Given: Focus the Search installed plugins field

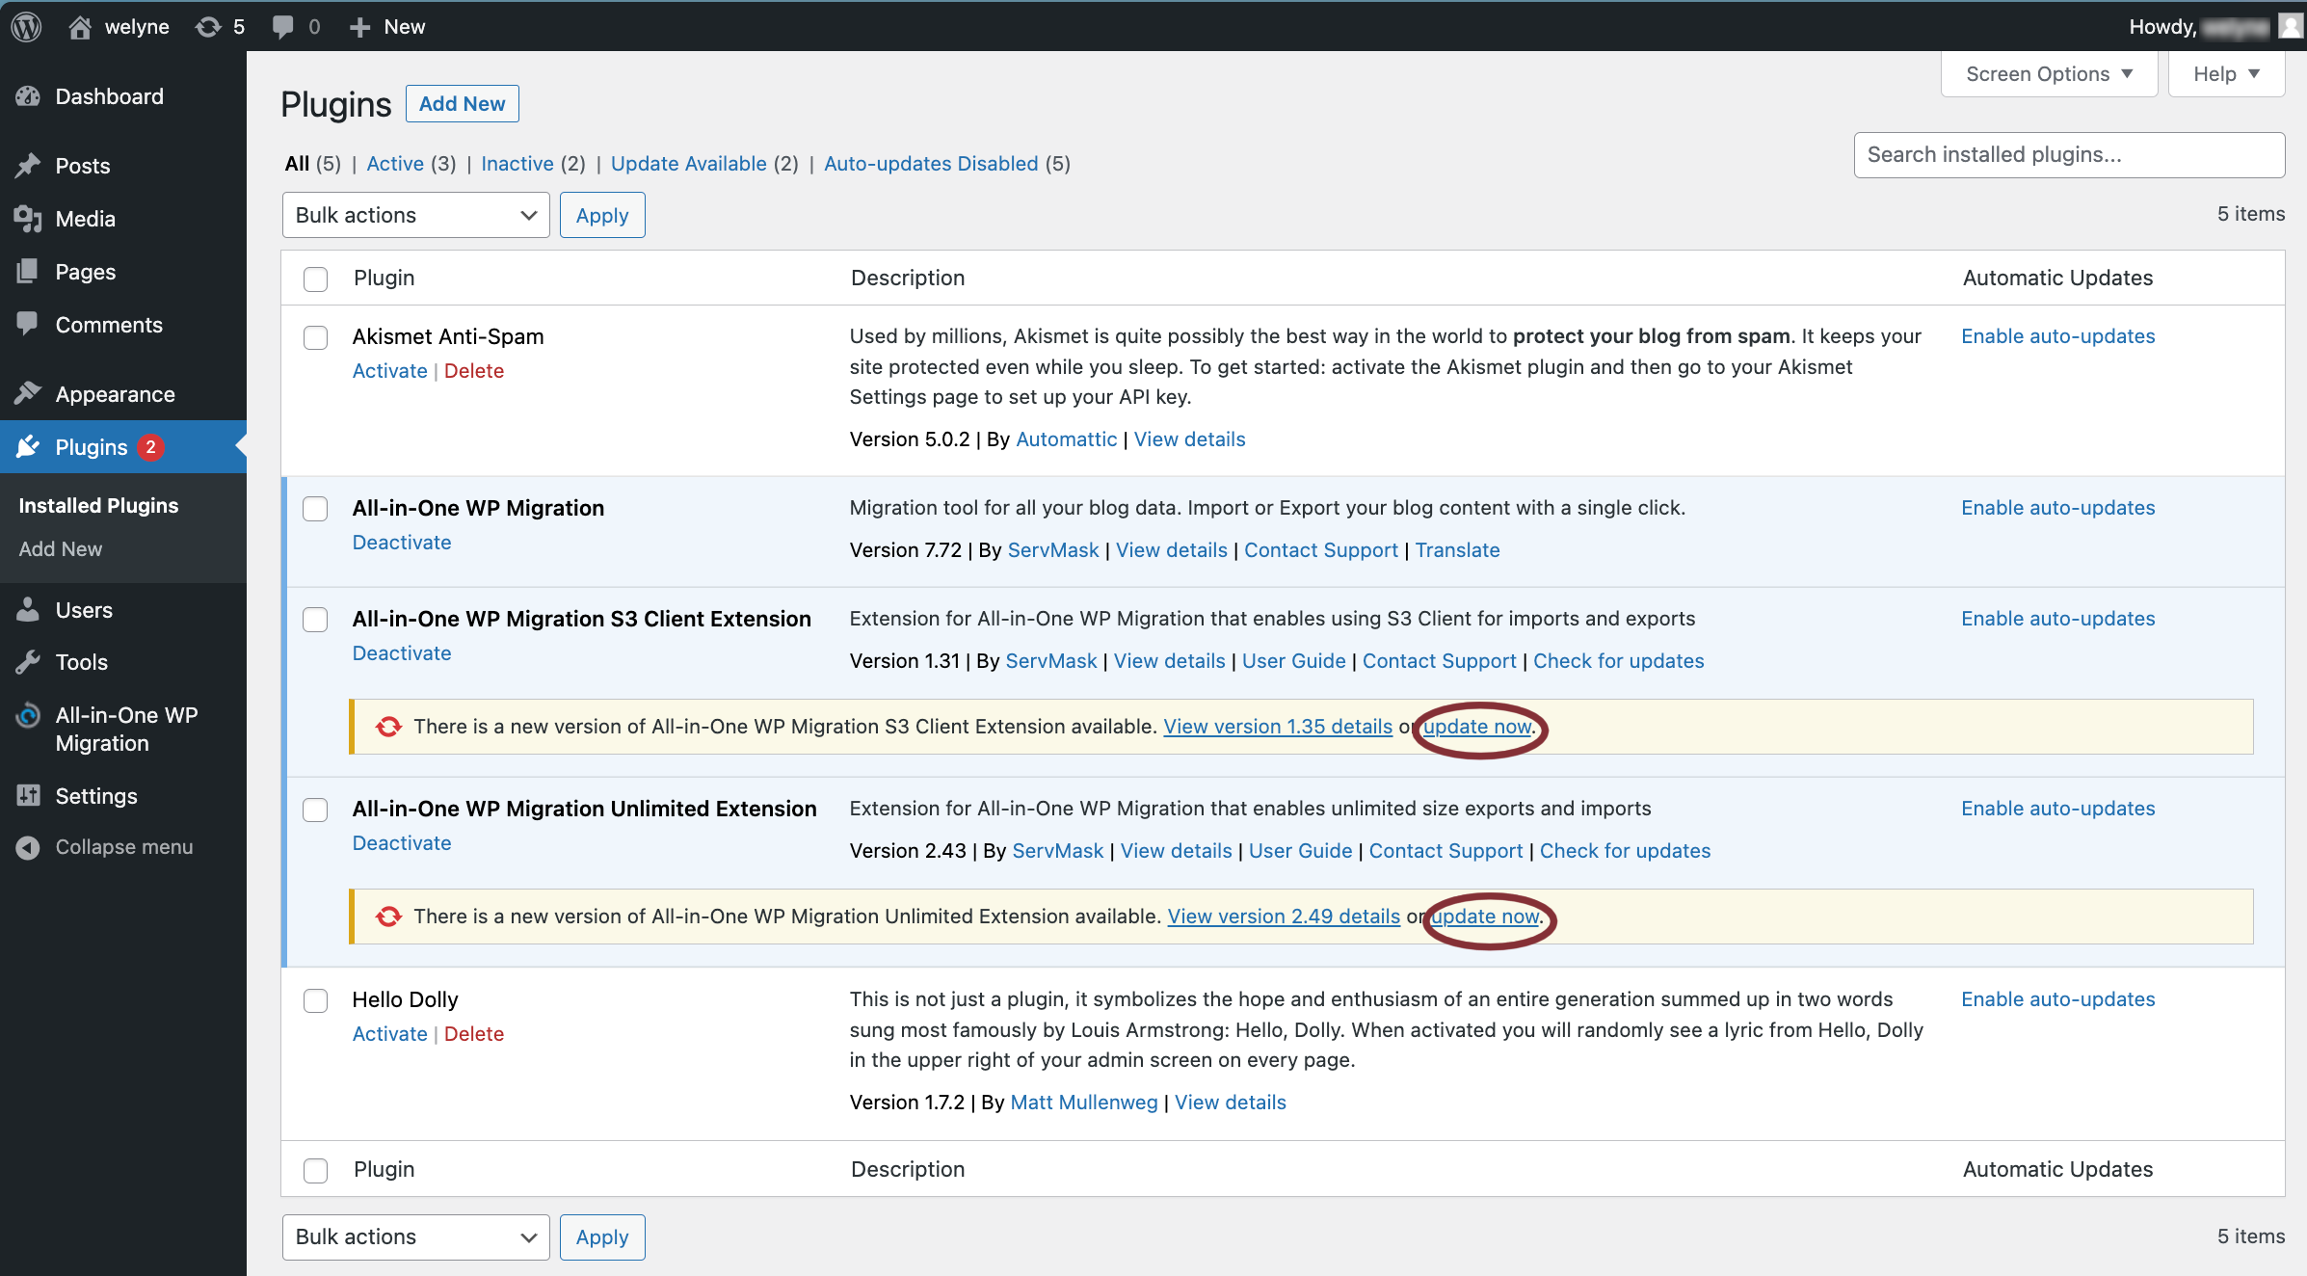Looking at the screenshot, I should coord(2069,155).
